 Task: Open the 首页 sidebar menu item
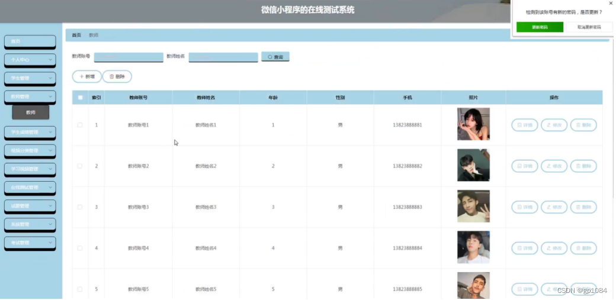pyautogui.click(x=30, y=41)
